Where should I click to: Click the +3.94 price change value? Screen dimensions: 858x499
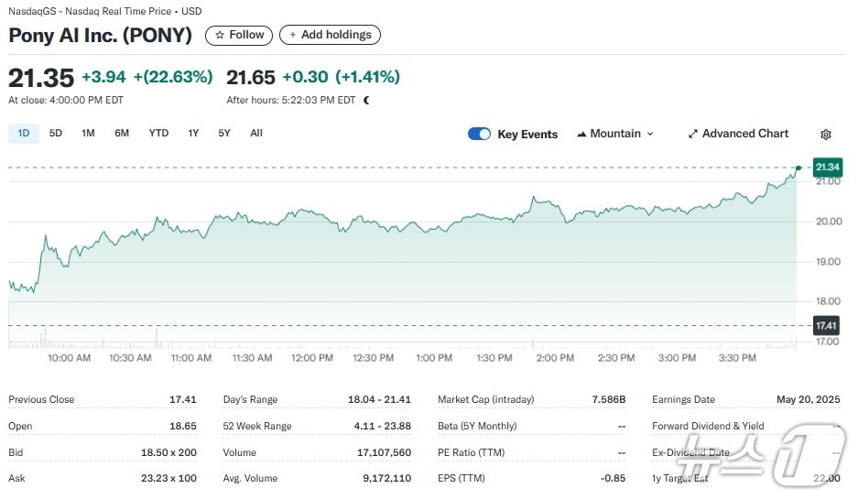click(104, 77)
